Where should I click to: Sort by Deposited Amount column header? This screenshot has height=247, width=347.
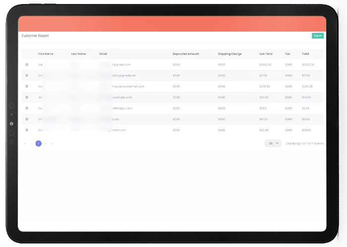[186, 53]
